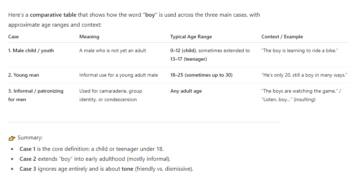Click the 'Any adult age' cell
Image resolution: width=356 pixels, height=176 pixels.
click(x=186, y=91)
